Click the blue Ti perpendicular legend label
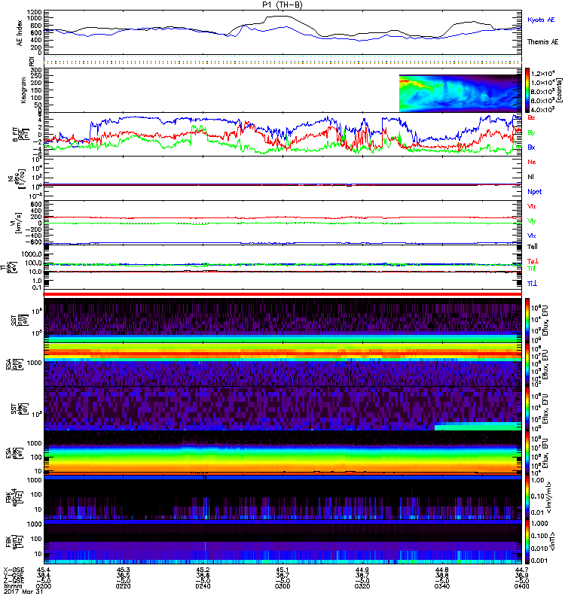The height and width of the screenshot is (602, 565). pos(532,284)
